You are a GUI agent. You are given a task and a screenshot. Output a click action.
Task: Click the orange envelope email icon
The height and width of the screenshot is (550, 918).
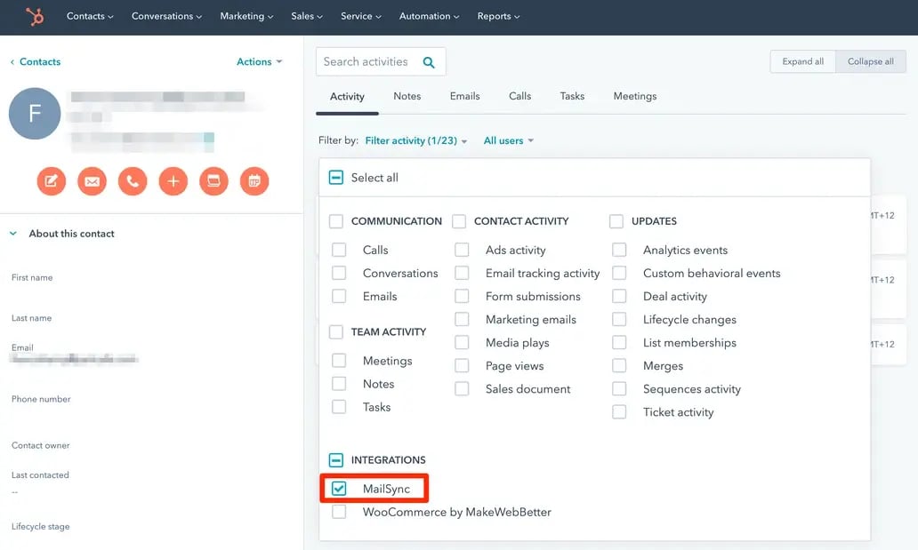pyautogui.click(x=92, y=181)
